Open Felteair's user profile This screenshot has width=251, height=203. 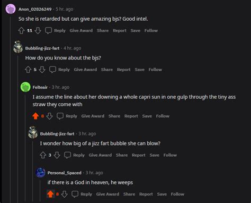click(x=40, y=87)
